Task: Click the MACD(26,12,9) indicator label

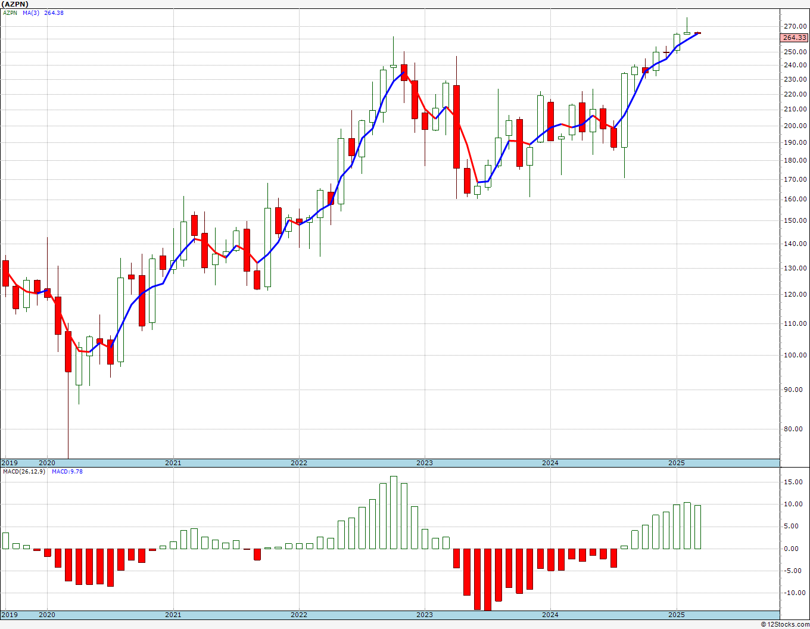Action: point(23,472)
